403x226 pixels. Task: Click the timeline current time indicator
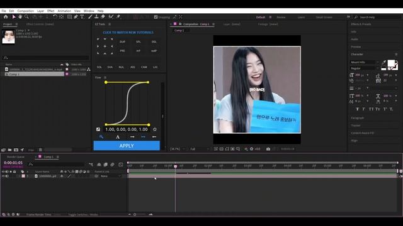(x=176, y=166)
